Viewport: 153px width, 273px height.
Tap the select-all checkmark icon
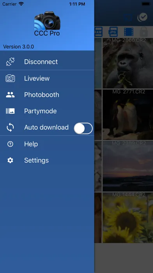pos(142,17)
